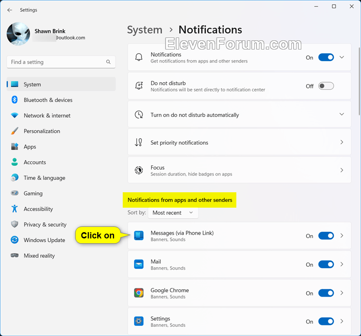This screenshot has height=336, width=361.
Task: Click the Windows Update sync icon
Action: [14, 240]
